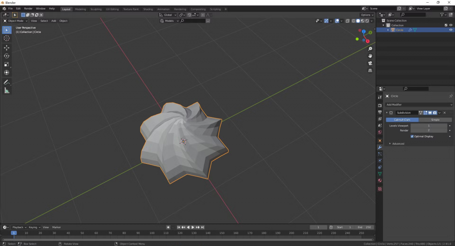Screen dimensions: 455x246
Task: Select the Measure tool
Action: pyautogui.click(x=7, y=91)
